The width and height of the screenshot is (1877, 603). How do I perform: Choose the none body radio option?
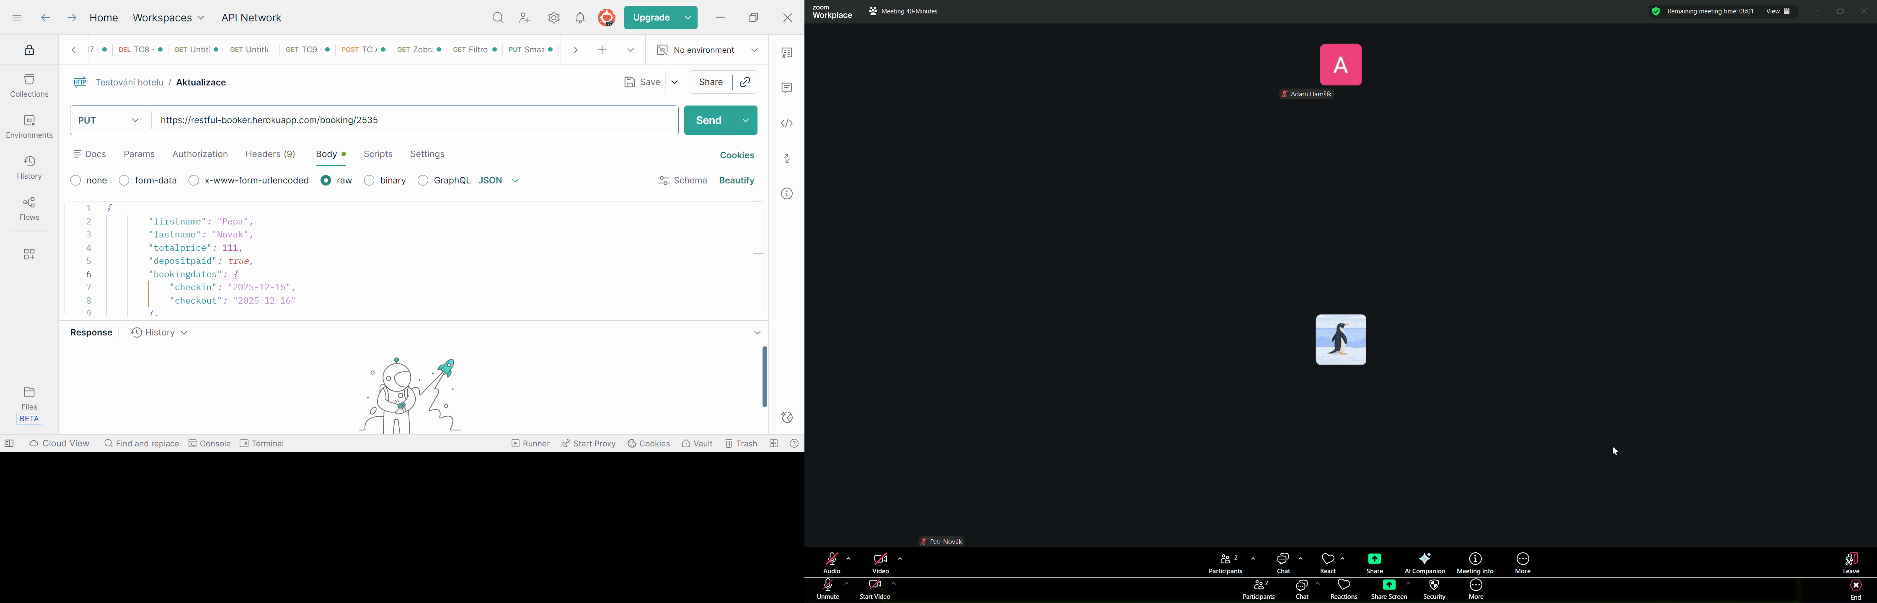pyautogui.click(x=76, y=180)
